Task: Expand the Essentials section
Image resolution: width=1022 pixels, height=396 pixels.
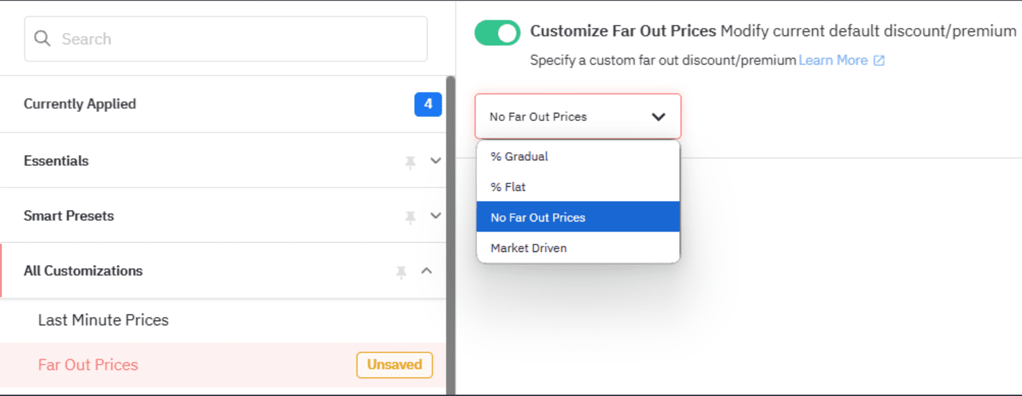Action: click(x=435, y=161)
